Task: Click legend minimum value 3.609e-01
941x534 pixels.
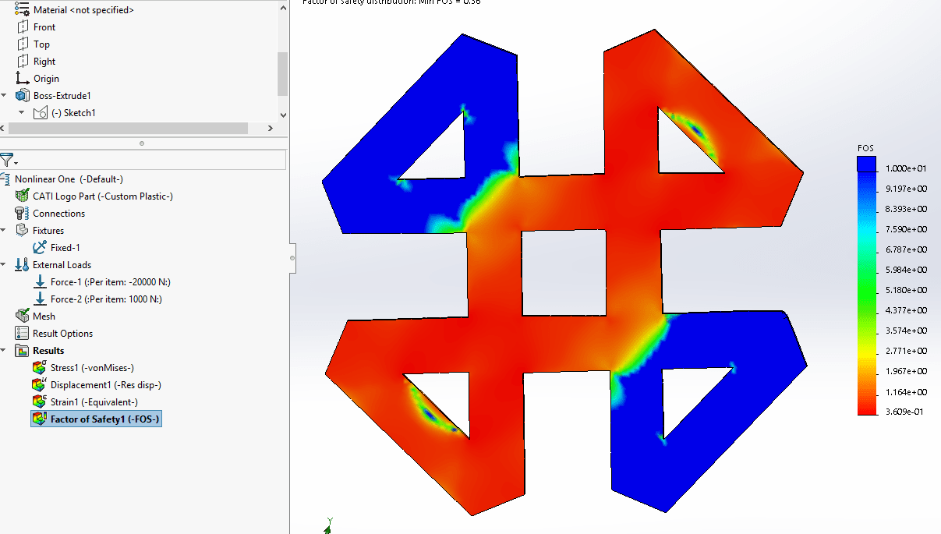Action: coord(906,412)
